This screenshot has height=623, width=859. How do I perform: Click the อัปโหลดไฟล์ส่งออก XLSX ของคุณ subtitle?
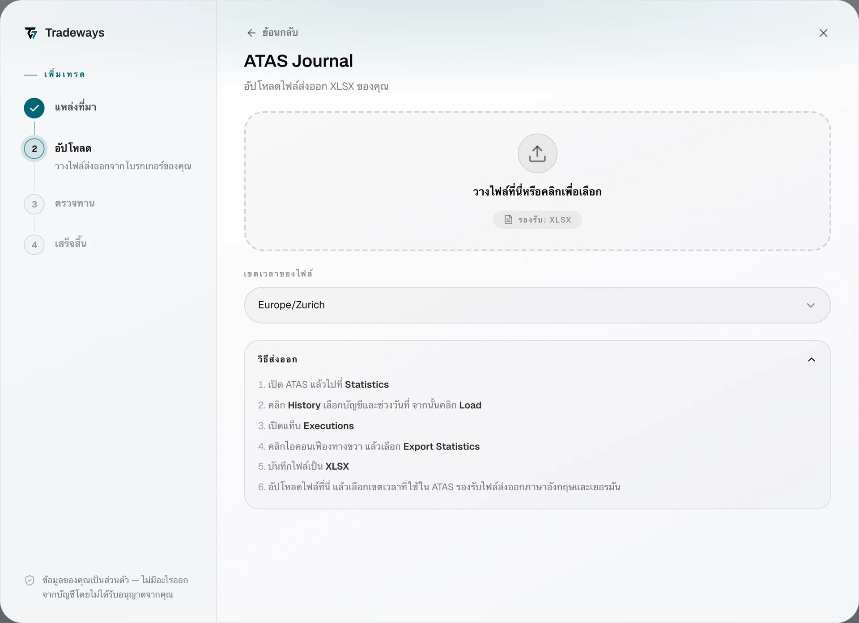point(316,86)
